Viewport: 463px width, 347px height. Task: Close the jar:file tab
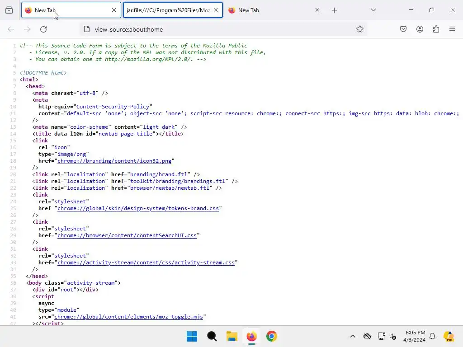[216, 10]
